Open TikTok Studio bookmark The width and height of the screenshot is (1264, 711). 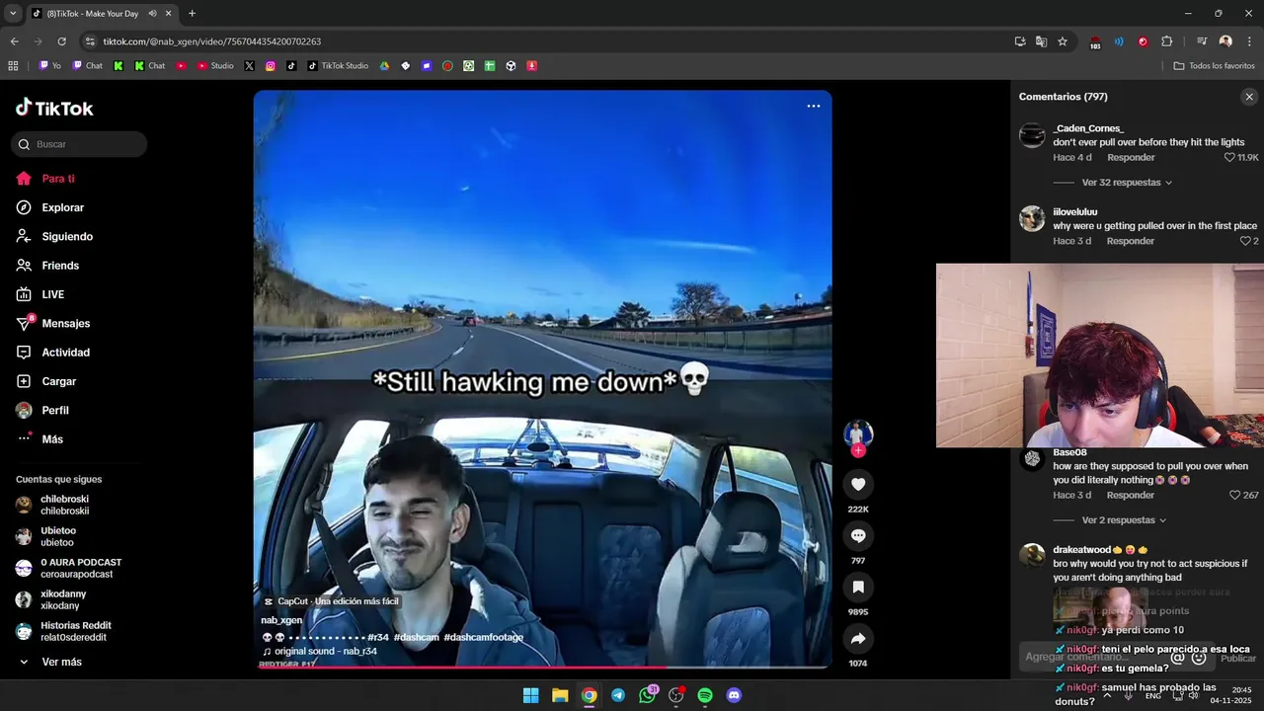337,66
